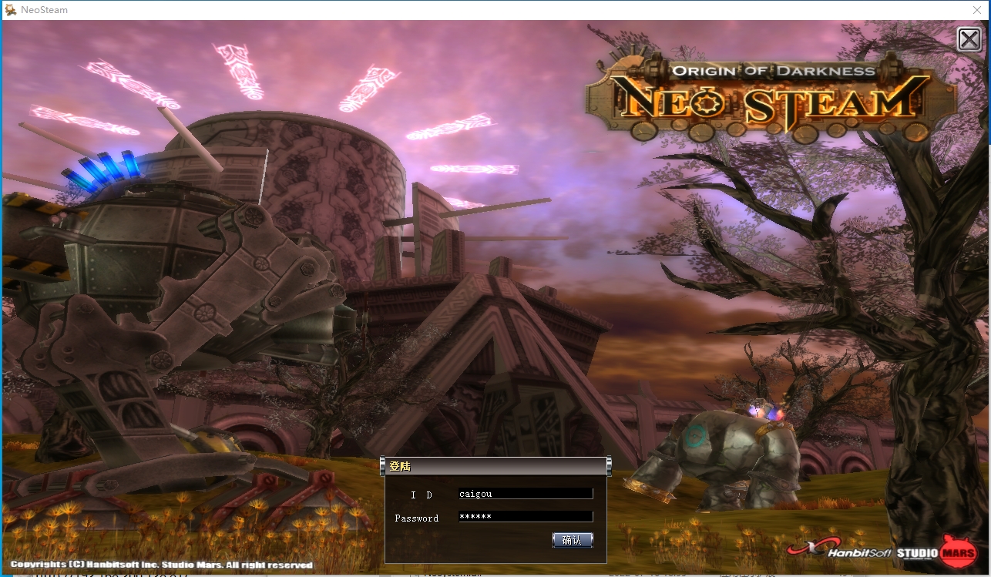Screen dimensions: 991x577
Task: Click the red Studio Mars logo
Action: tap(959, 552)
